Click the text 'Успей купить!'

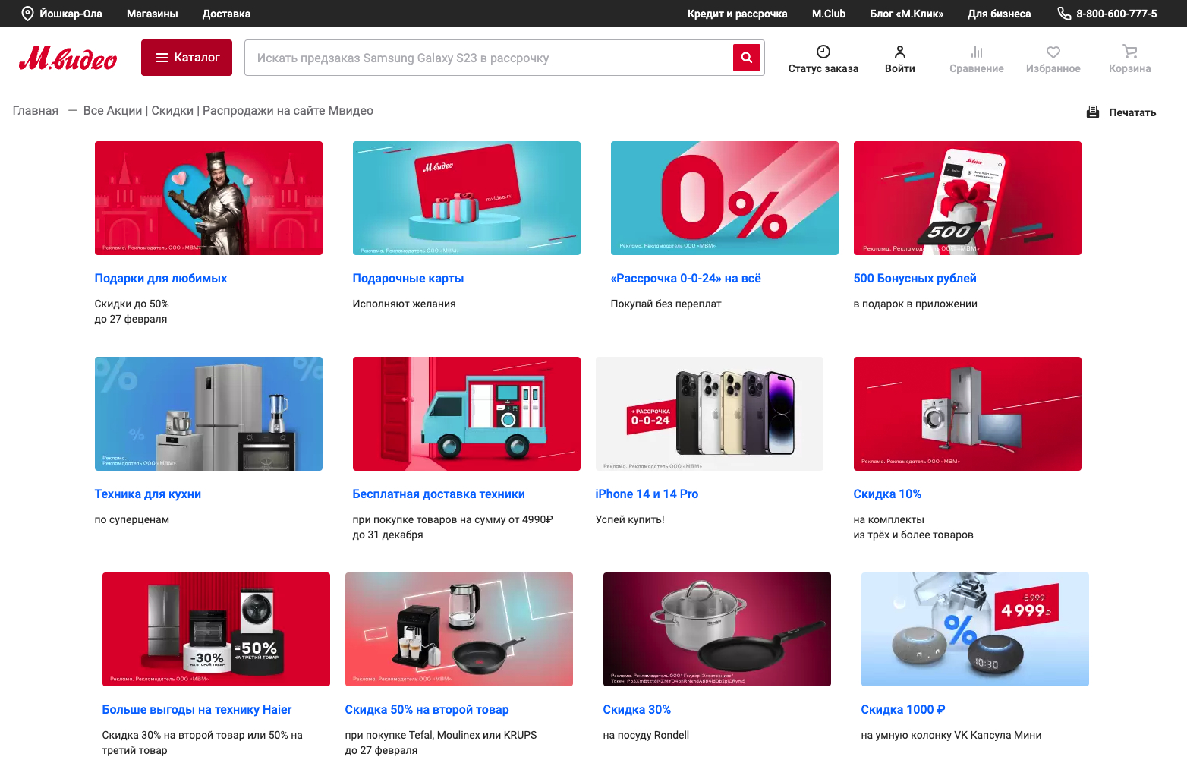coord(630,520)
